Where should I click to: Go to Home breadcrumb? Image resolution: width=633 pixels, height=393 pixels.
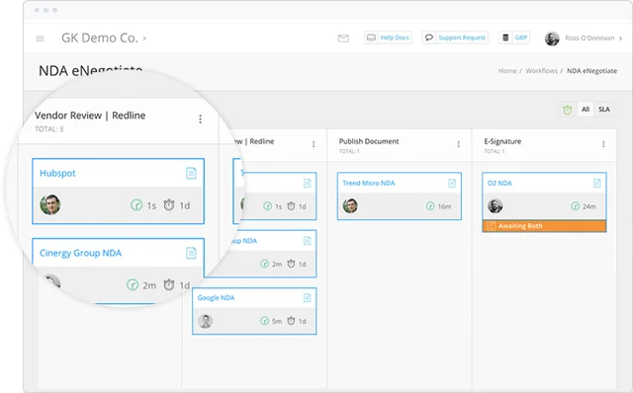pyautogui.click(x=507, y=71)
